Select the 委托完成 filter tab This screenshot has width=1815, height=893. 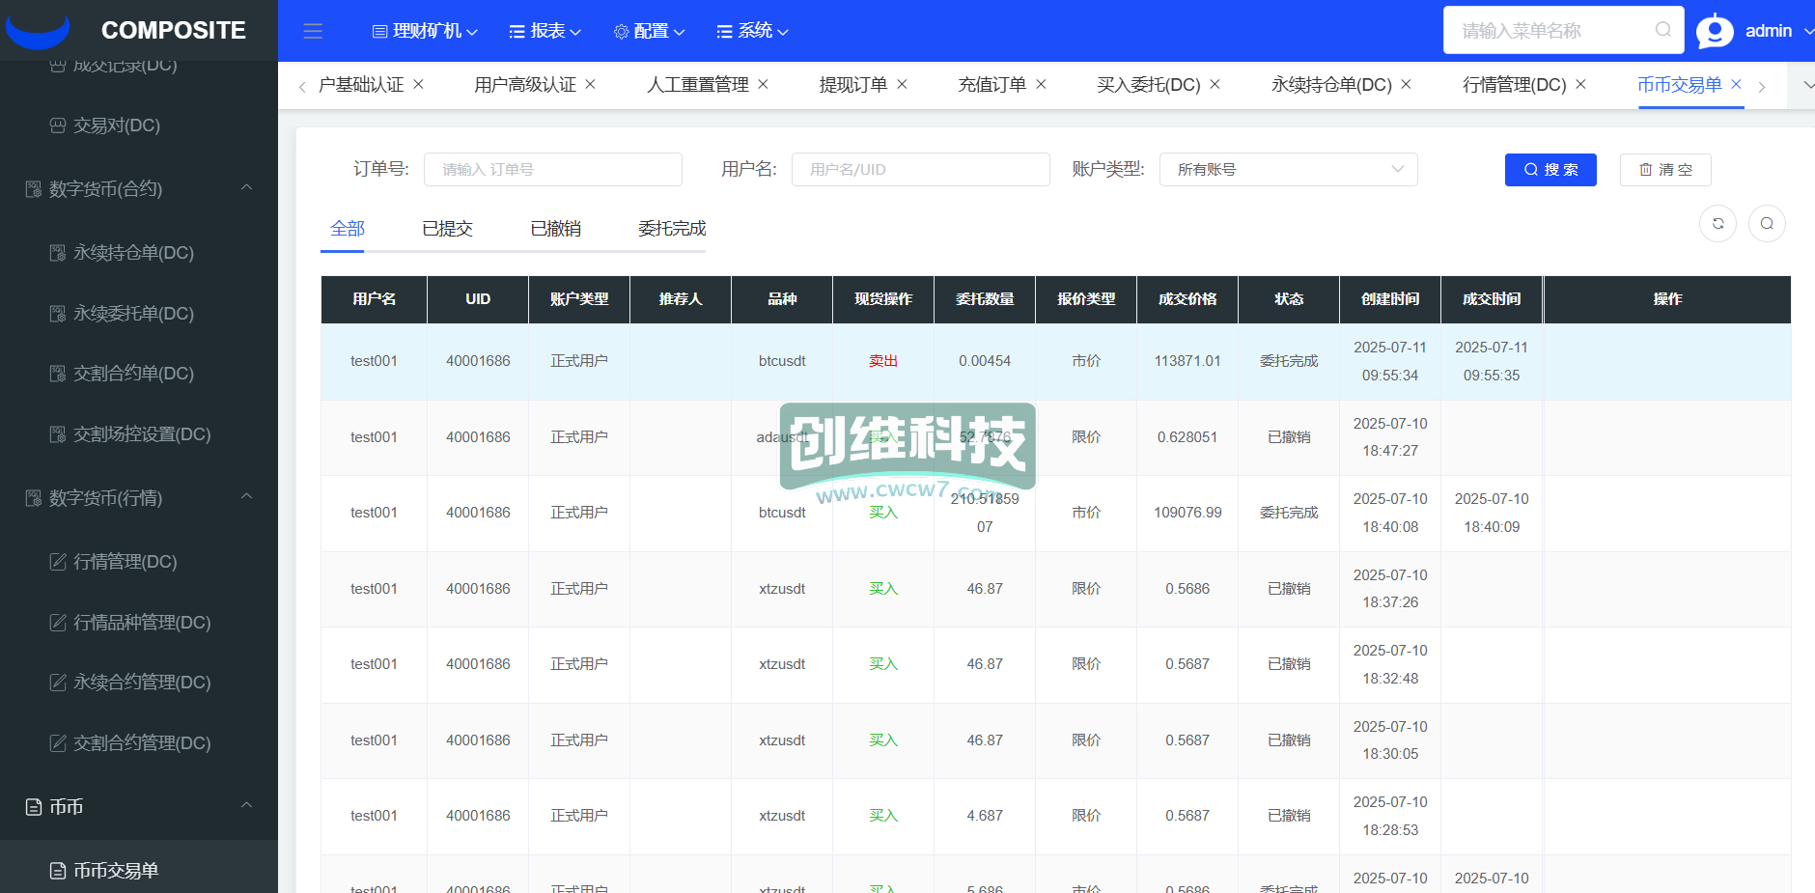(x=671, y=229)
